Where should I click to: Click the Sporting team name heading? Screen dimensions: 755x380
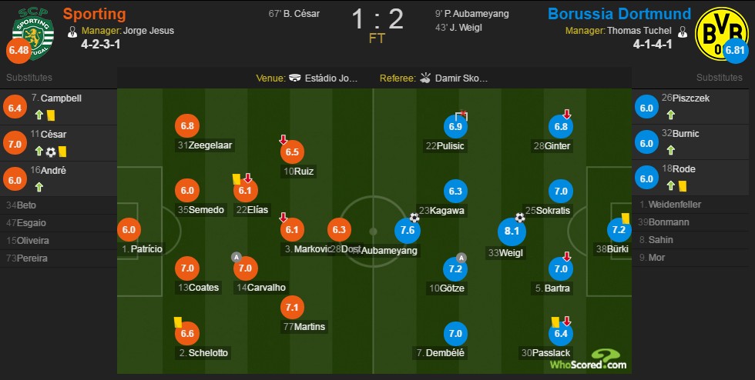tap(94, 14)
